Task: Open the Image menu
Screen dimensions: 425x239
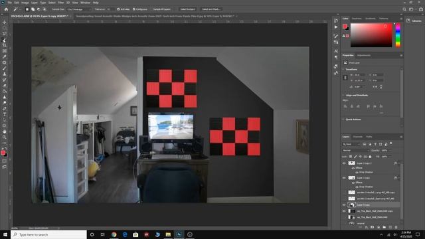Action: click(x=25, y=3)
